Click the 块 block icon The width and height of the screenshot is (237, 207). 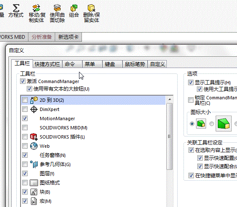34,192
